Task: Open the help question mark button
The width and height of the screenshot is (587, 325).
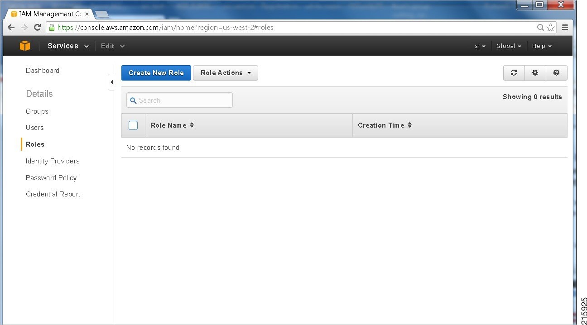Action: 557,73
